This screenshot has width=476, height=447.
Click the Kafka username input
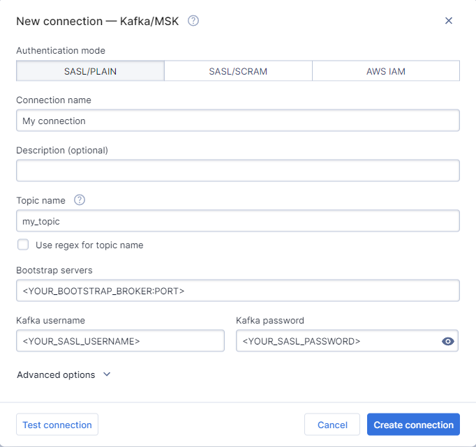pos(120,341)
